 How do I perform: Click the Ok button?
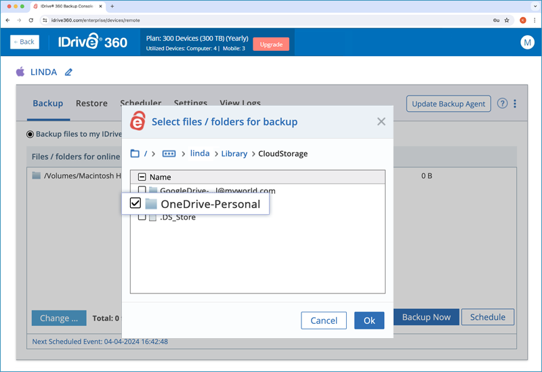[369, 321]
